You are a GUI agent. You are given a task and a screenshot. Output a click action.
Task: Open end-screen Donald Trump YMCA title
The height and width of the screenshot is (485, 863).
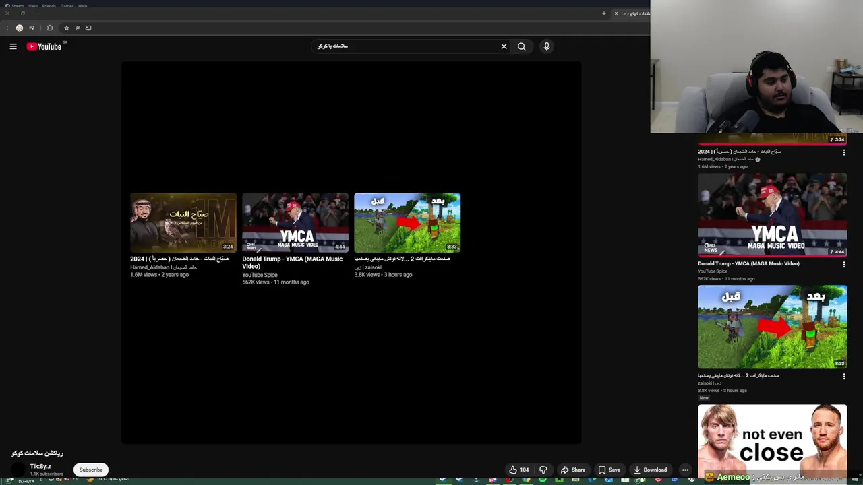(292, 262)
